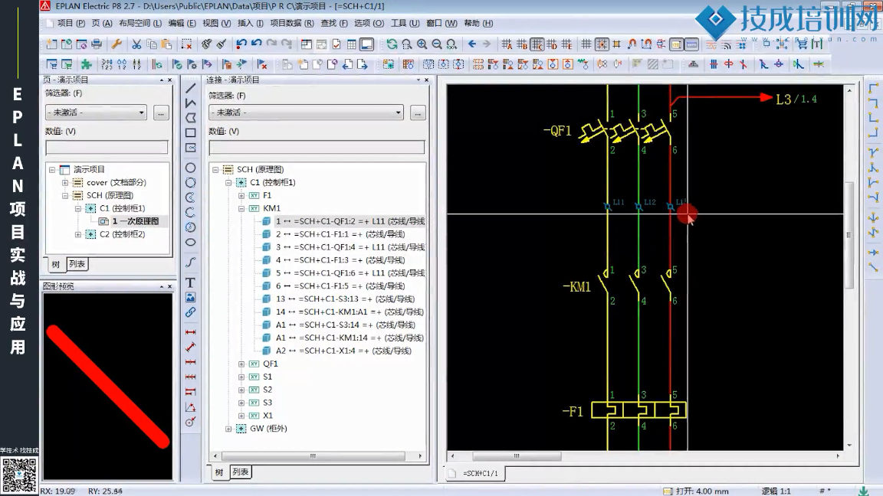The width and height of the screenshot is (883, 496).
Task: Open the 项目数据 (R) menu
Action: click(292, 23)
